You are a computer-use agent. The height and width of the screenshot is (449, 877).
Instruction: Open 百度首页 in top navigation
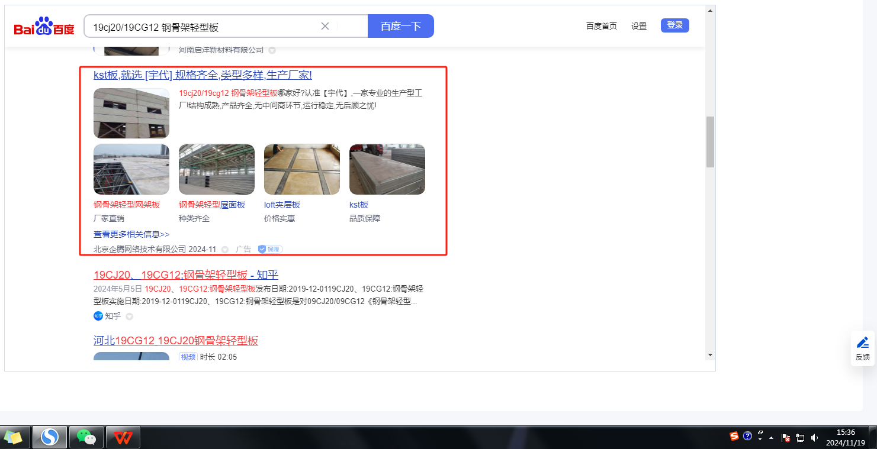[x=601, y=26]
